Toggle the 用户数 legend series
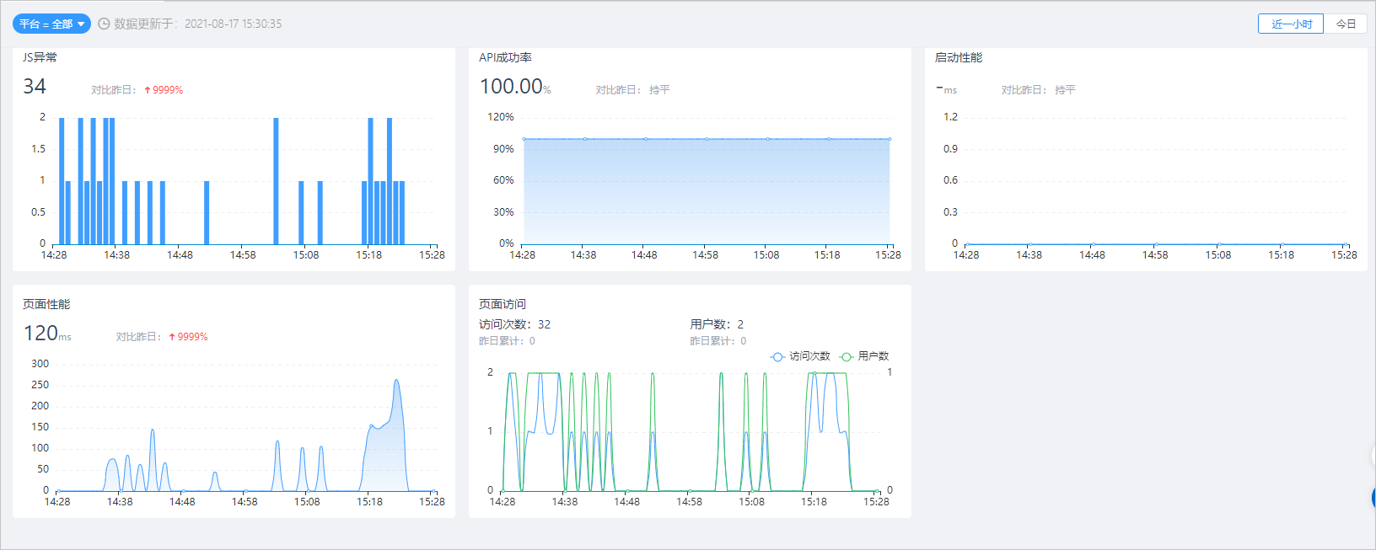Viewport: 1376px width, 550px height. click(x=864, y=356)
